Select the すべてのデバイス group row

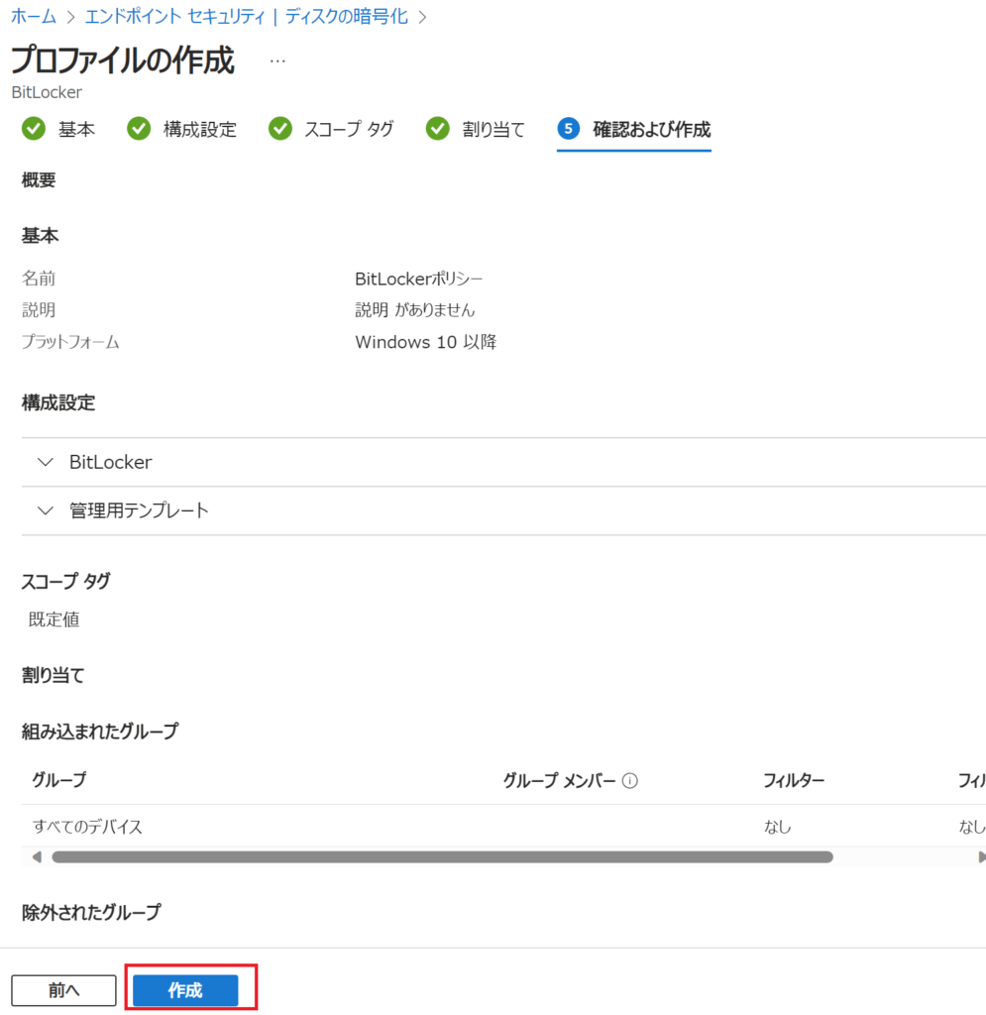(x=87, y=827)
